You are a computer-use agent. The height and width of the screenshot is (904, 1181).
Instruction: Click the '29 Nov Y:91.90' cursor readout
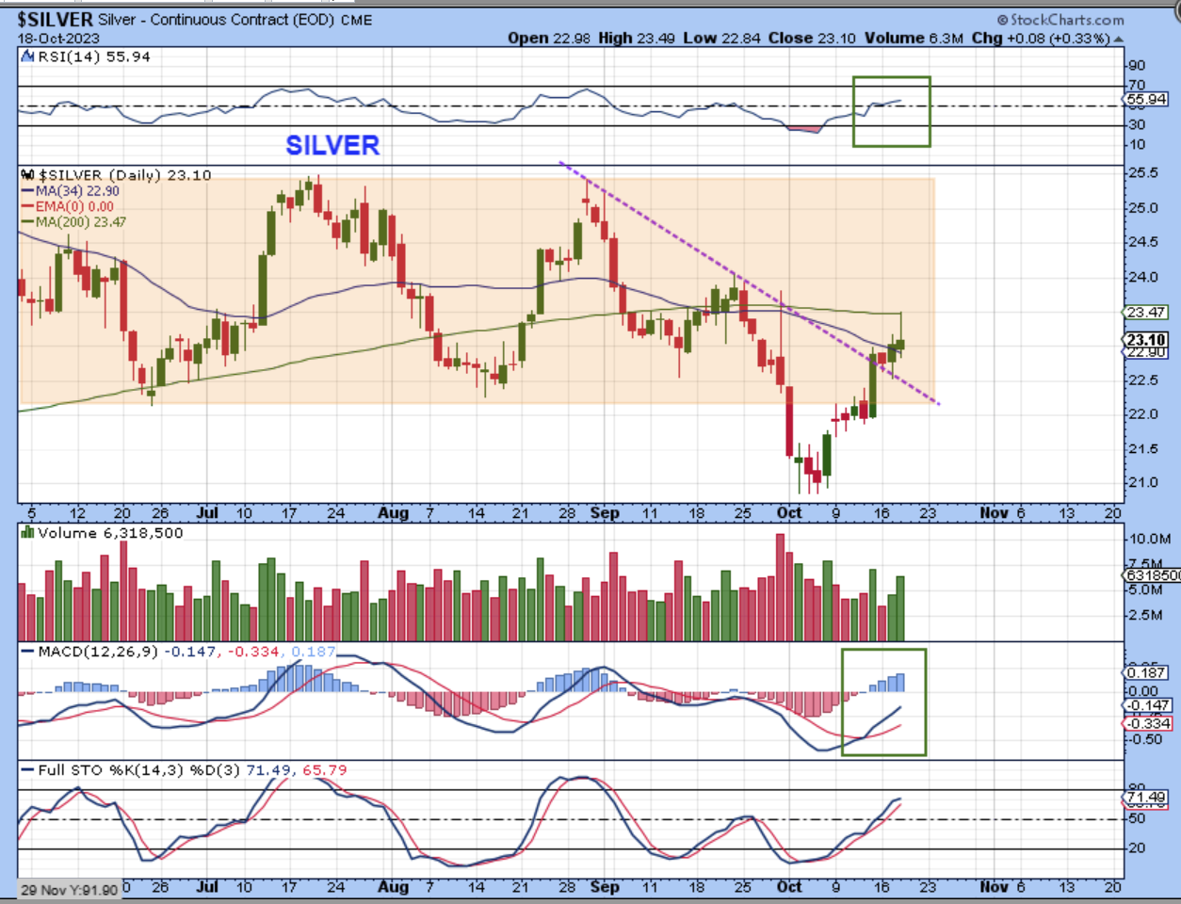click(70, 890)
